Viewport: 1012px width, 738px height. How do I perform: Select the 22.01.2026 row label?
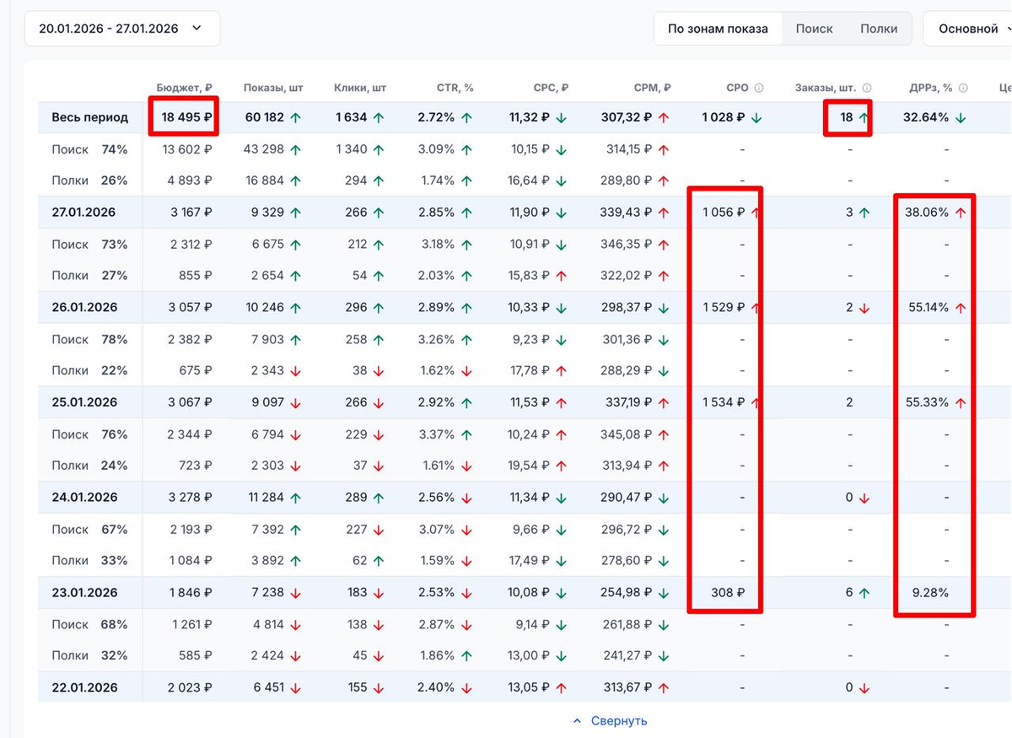[x=83, y=688]
